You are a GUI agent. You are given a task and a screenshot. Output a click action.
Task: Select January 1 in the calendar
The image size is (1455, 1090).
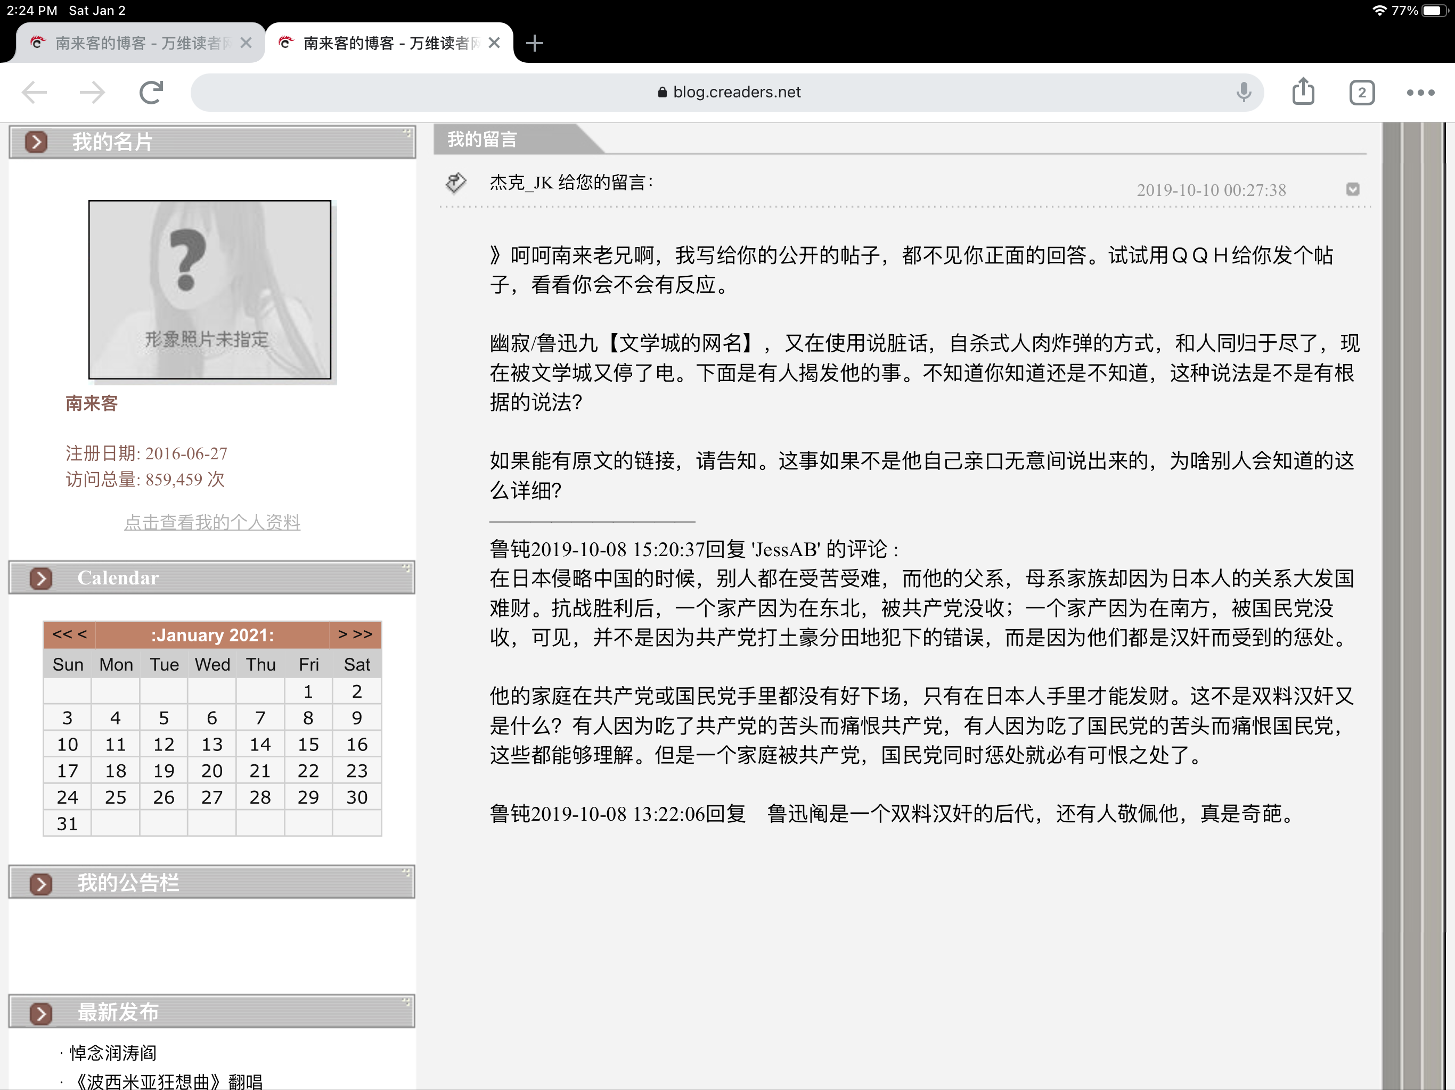[308, 691]
